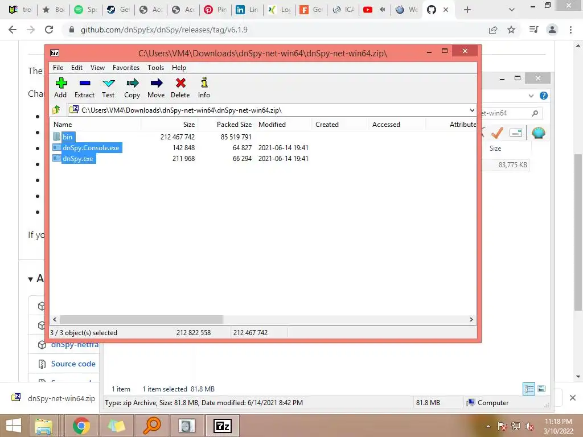This screenshot has height=437, width=583.
Task: Close the Chrome downloads bar
Action: tap(573, 398)
